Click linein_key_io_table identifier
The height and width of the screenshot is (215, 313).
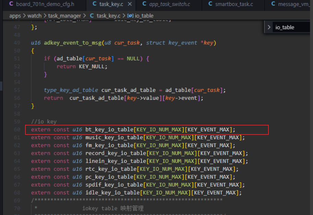point(116,161)
